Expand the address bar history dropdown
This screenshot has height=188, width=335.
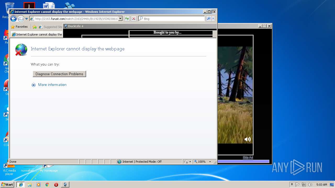[x=120, y=19]
